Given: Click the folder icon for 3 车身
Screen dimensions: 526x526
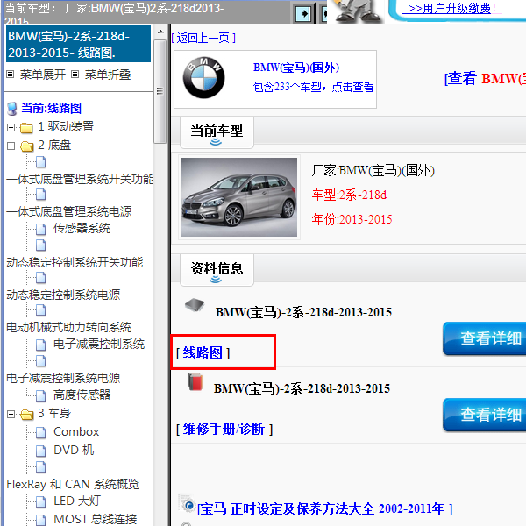Looking at the screenshot, I should click(26, 415).
